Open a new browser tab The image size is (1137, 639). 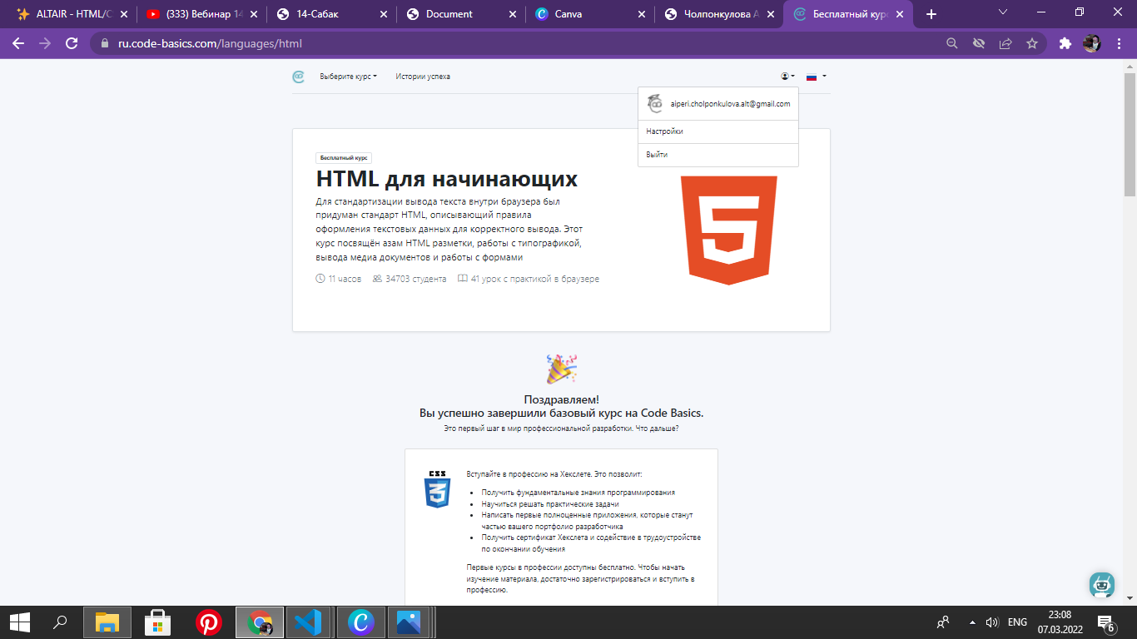pyautogui.click(x=931, y=14)
